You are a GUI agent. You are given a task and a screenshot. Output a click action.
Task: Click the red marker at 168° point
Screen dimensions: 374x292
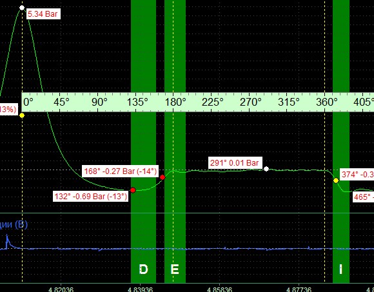tap(162, 177)
